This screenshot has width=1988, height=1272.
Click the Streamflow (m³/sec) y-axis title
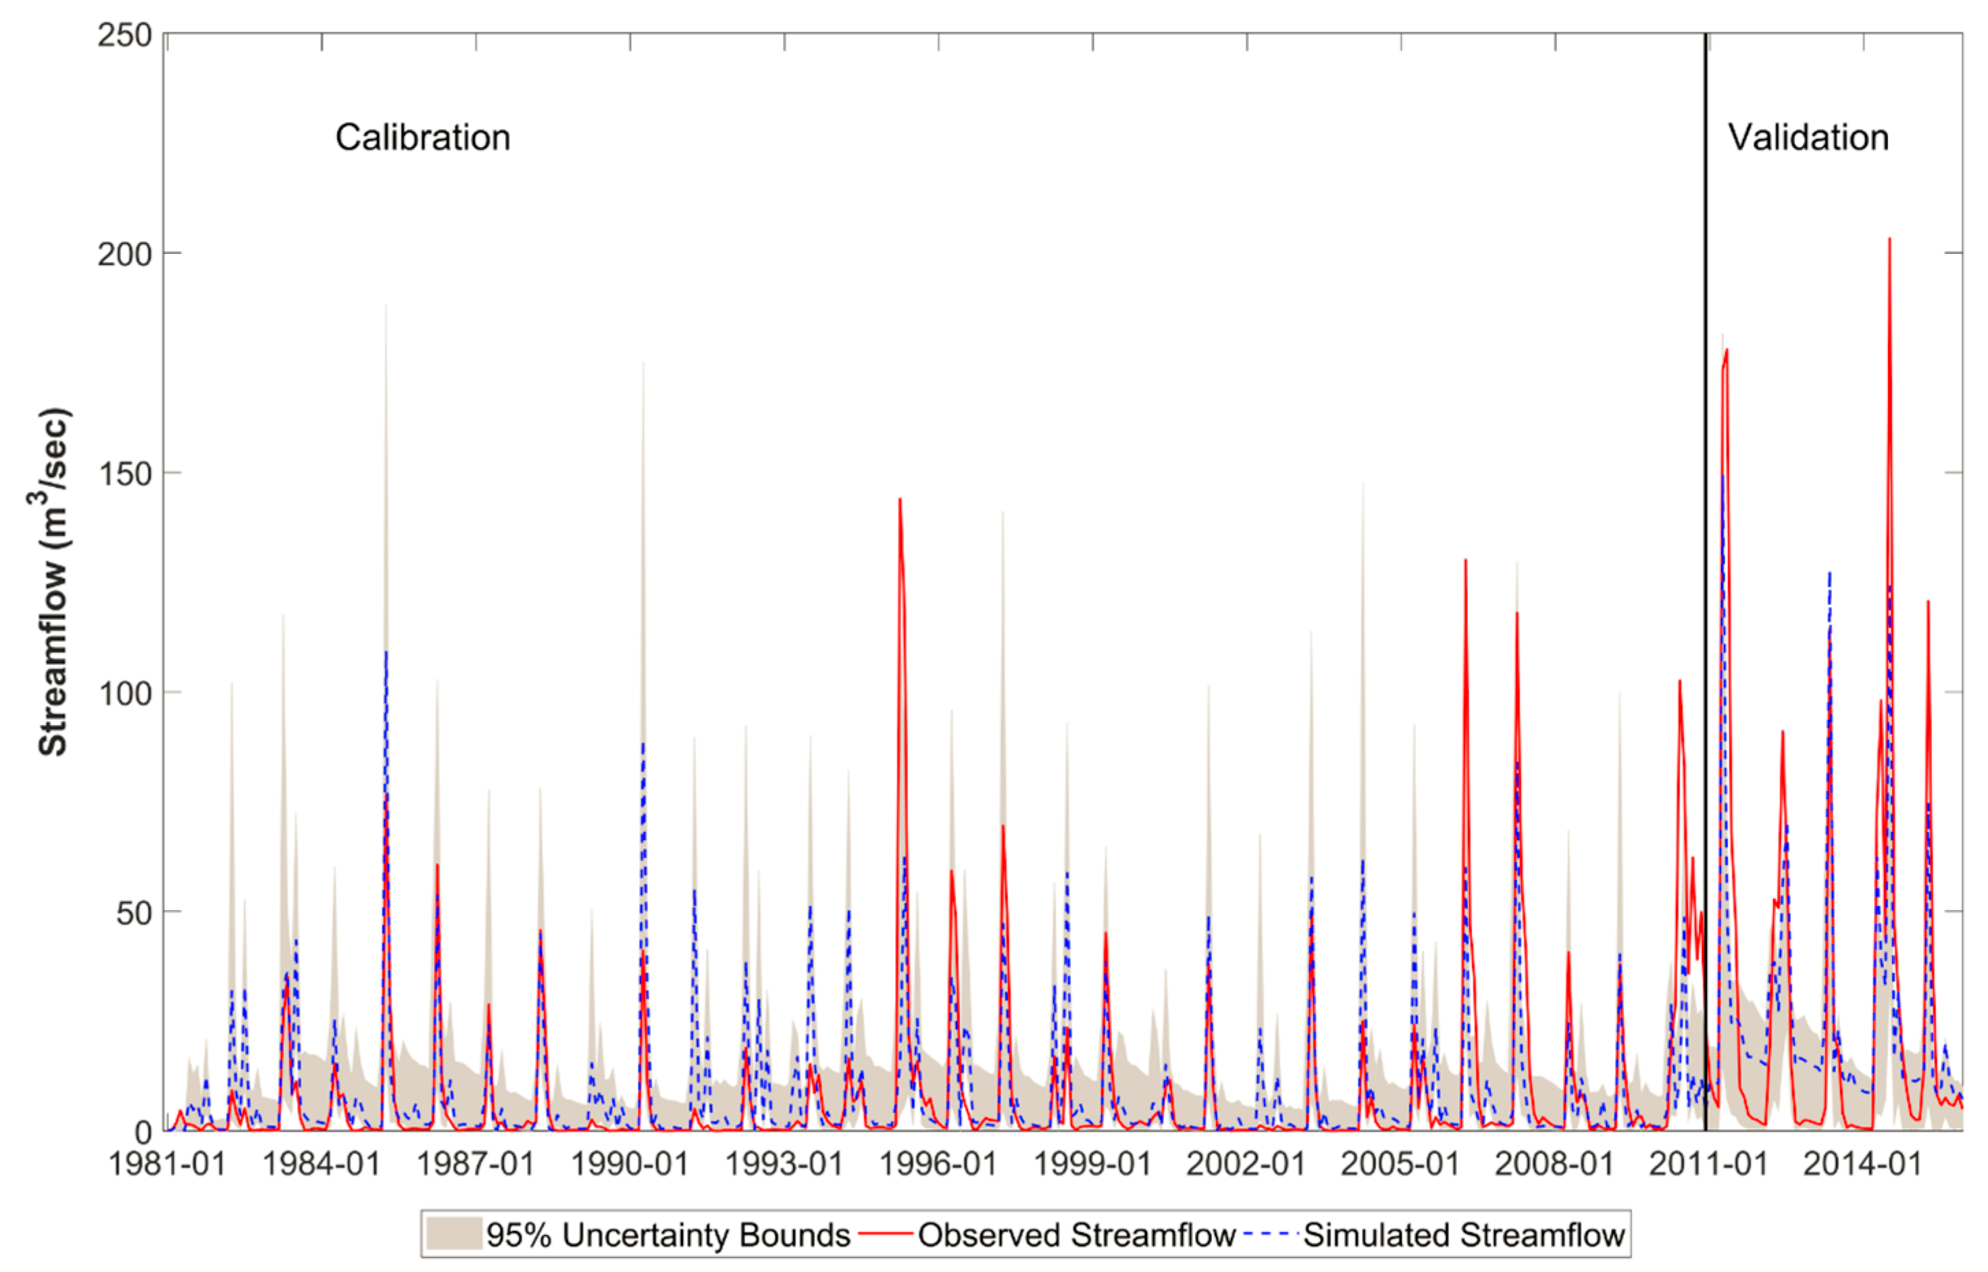tap(53, 582)
